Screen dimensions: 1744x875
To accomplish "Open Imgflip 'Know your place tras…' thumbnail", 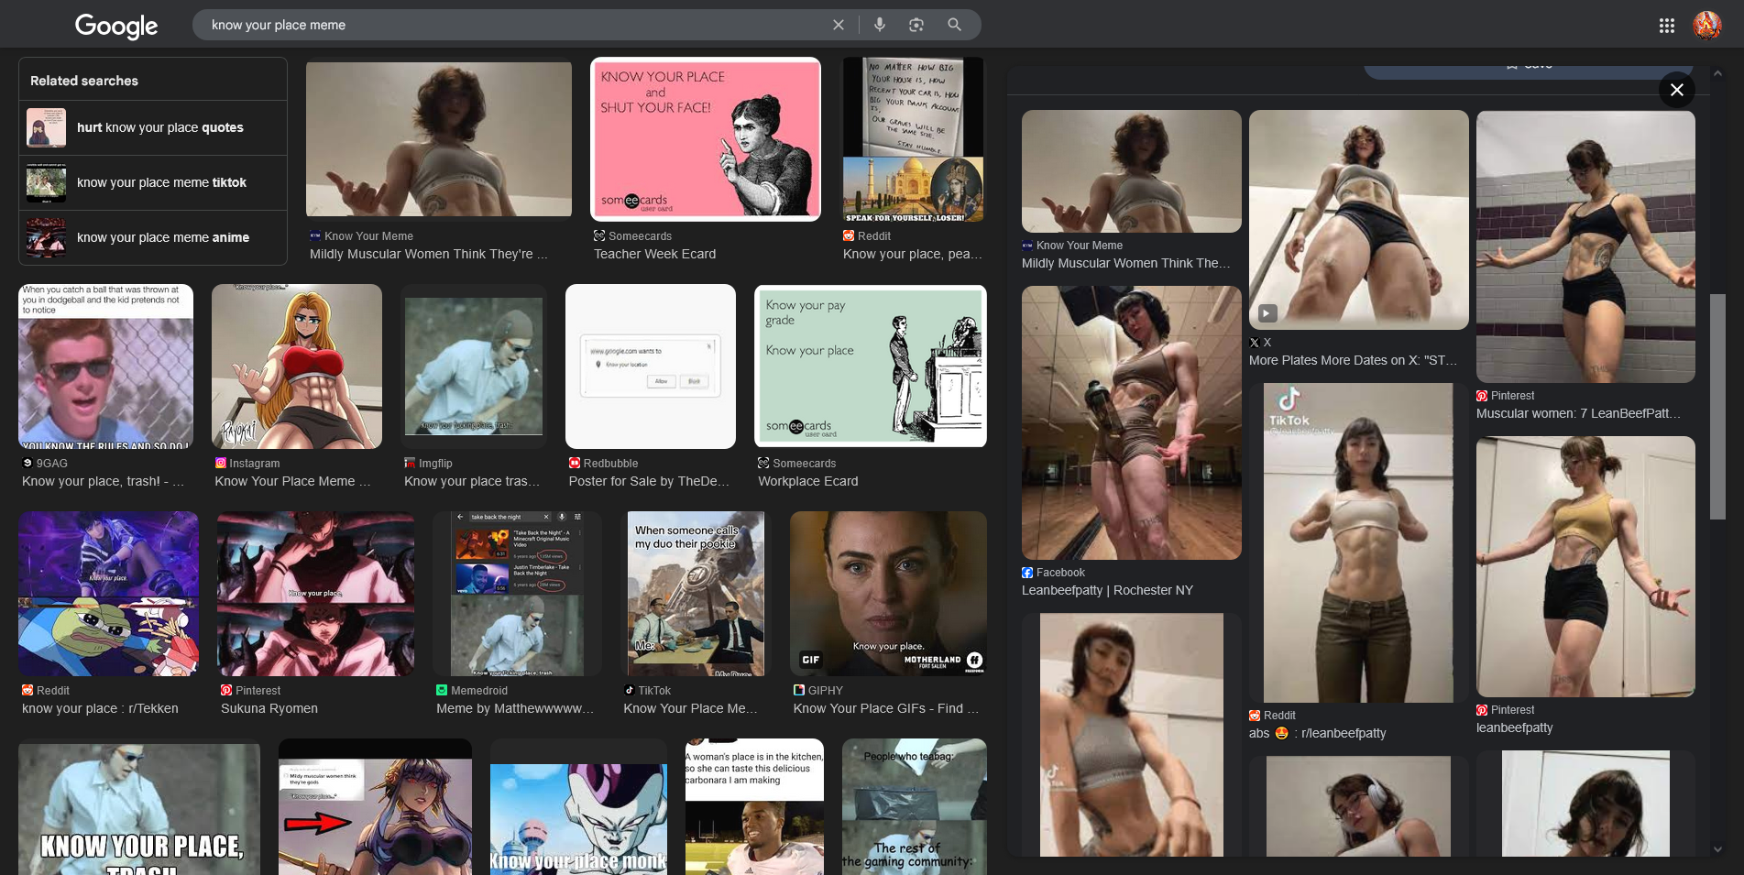I will pyautogui.click(x=474, y=366).
